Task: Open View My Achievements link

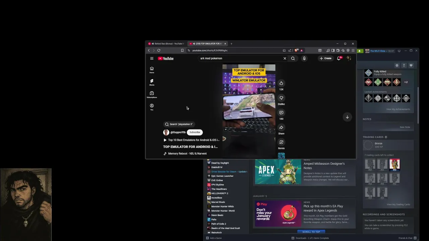Action: pyautogui.click(x=398, y=109)
